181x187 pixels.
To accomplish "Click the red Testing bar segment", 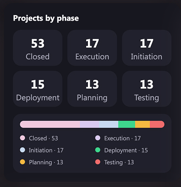I will 157,124.
